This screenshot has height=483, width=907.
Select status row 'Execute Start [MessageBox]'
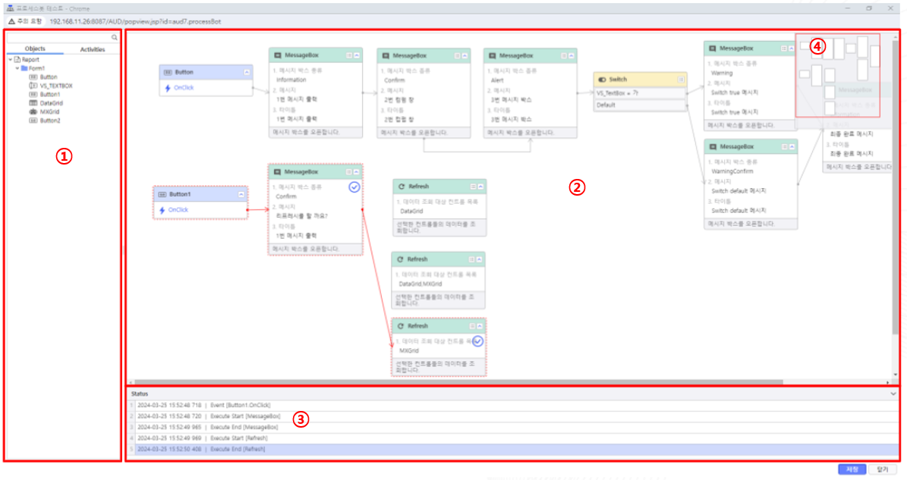pos(513,416)
